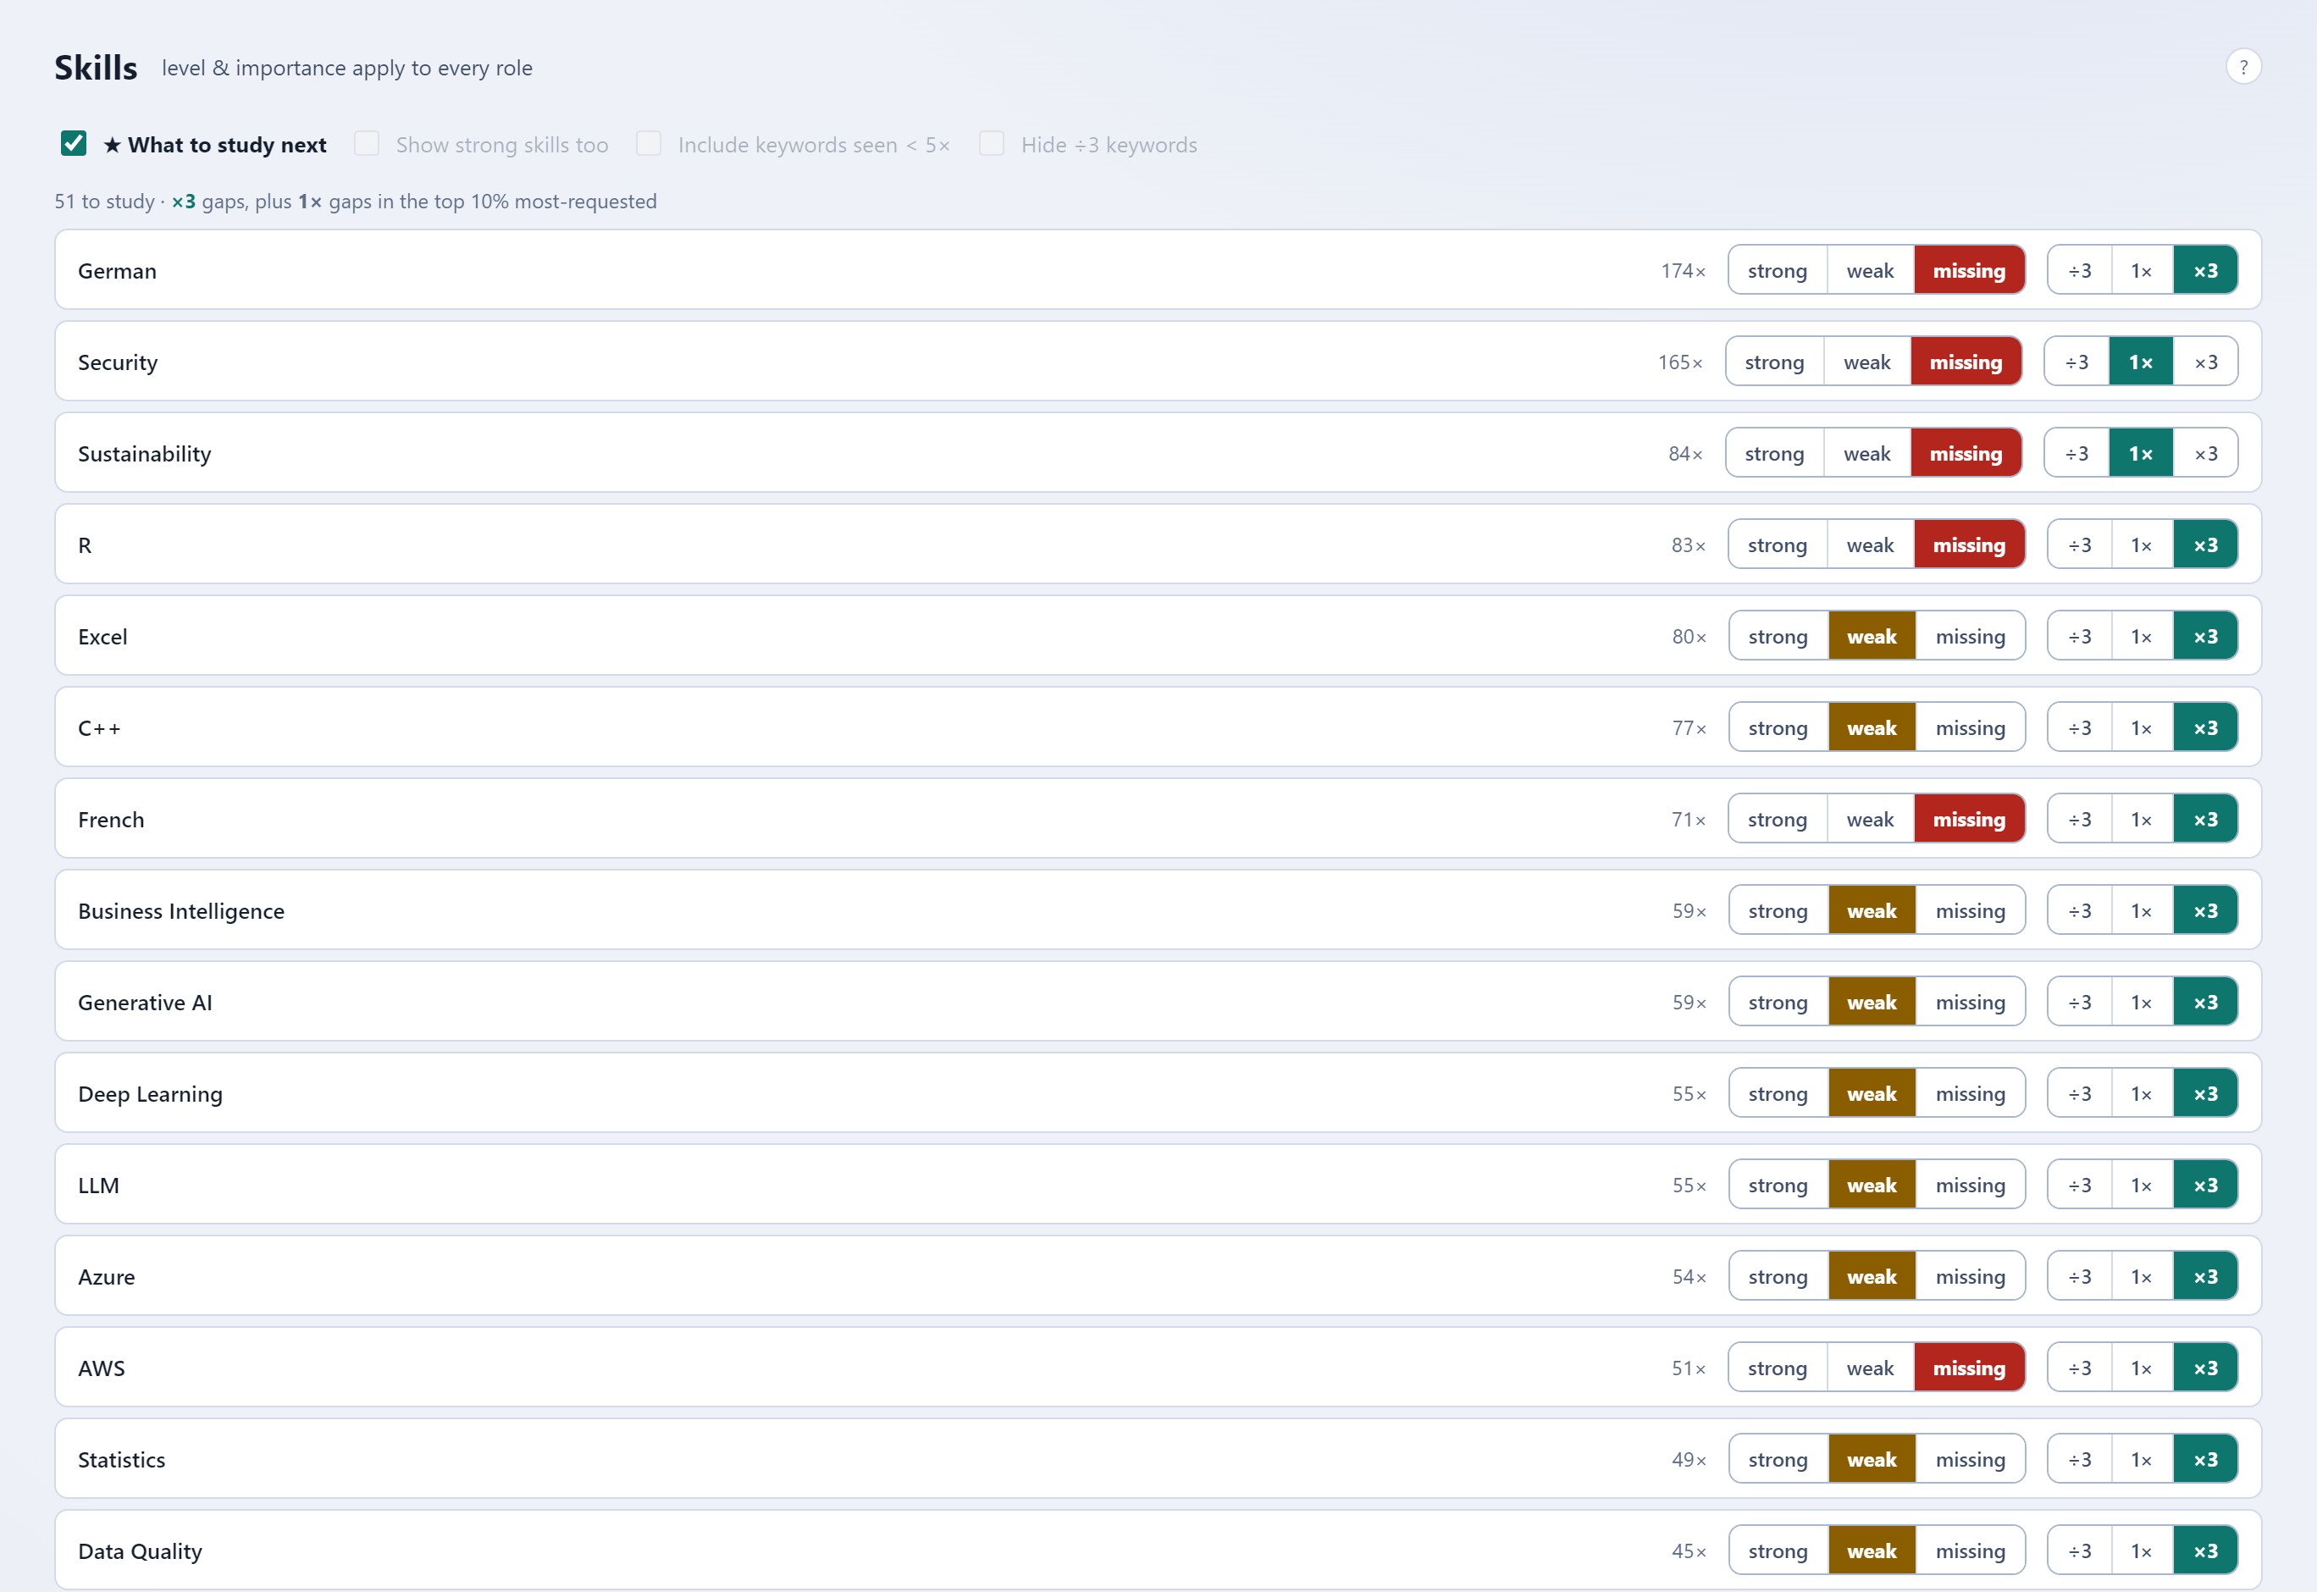Mark Business Intelligence as strong

coord(1778,910)
